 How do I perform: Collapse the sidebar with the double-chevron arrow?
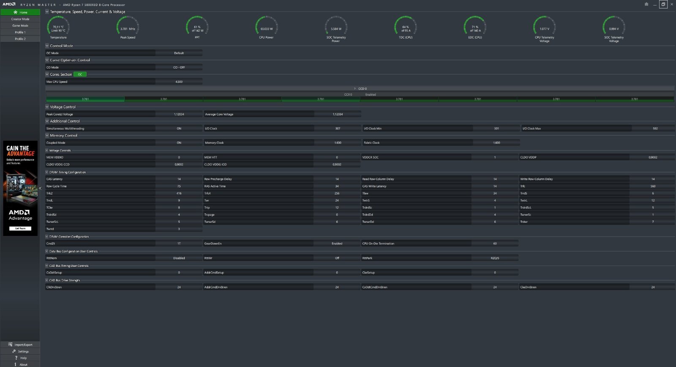(x=40, y=188)
